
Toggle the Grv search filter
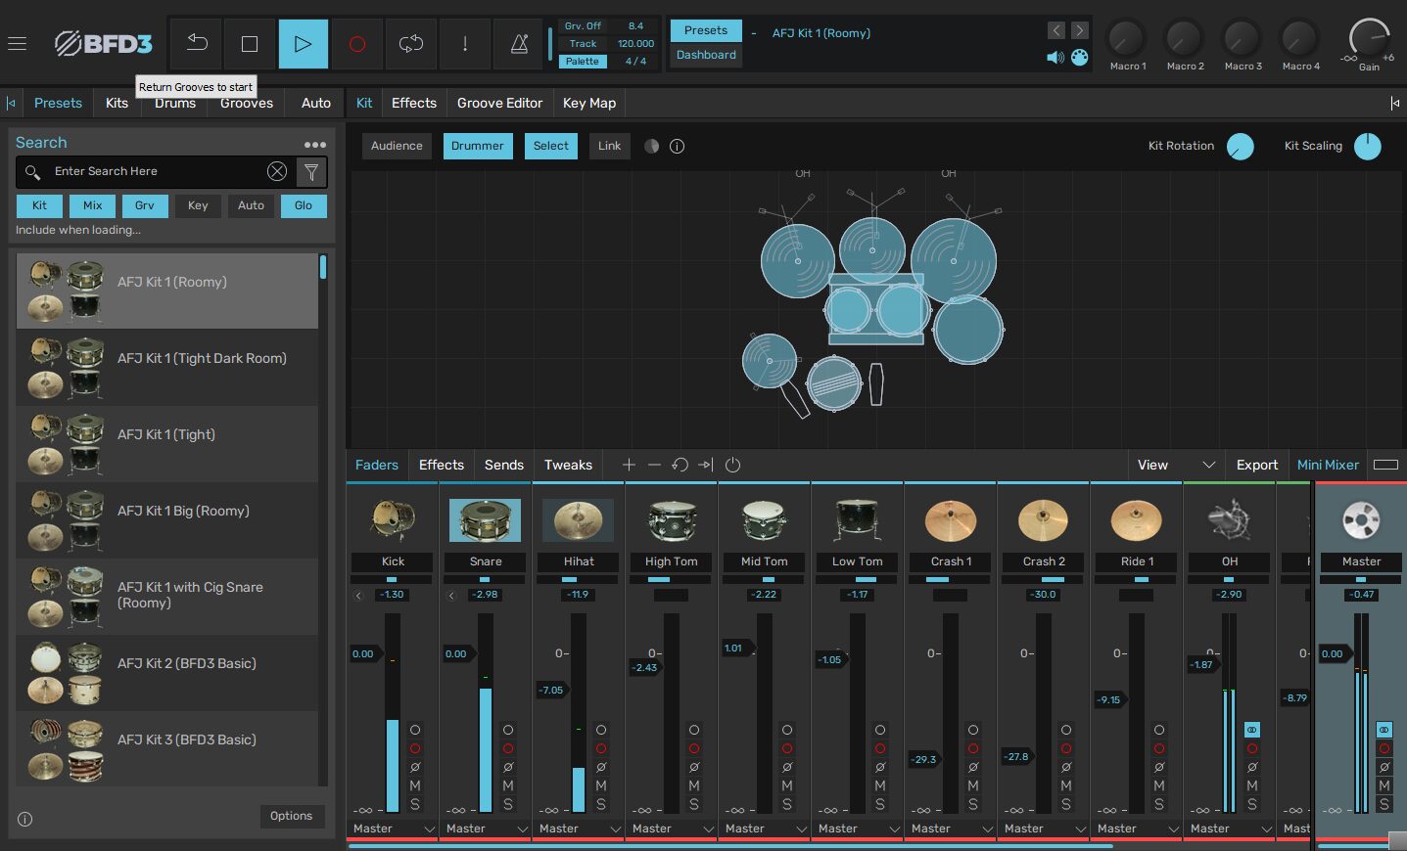coord(145,205)
